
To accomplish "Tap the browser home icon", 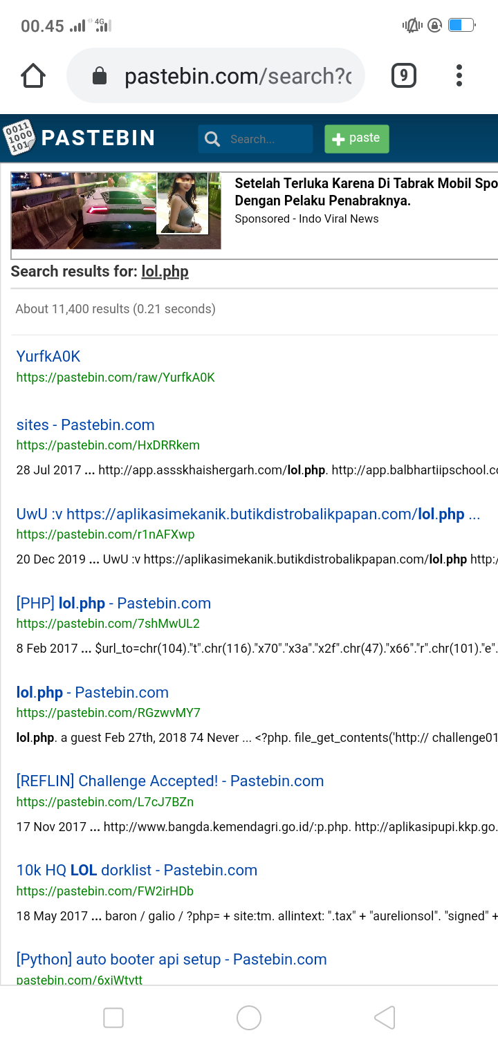I will click(x=33, y=75).
